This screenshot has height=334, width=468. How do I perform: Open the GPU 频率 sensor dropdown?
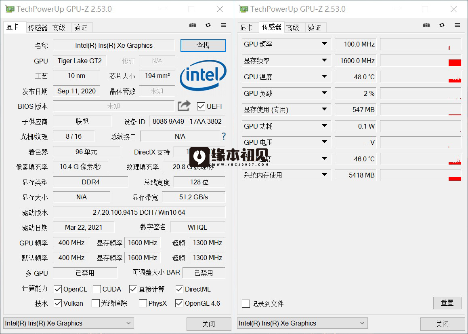pos(324,44)
